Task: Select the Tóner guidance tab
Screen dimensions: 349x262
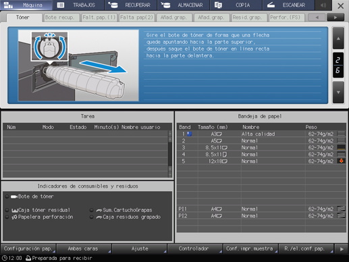Action: click(24, 18)
